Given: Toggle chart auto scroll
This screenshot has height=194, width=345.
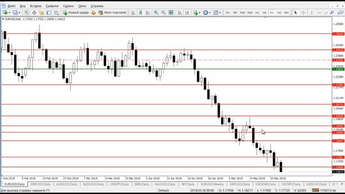Looking at the screenshot, I should point(180,12).
